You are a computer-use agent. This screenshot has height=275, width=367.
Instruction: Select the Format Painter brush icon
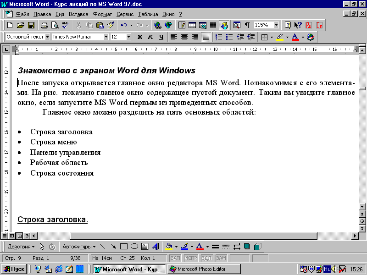click(x=110, y=25)
